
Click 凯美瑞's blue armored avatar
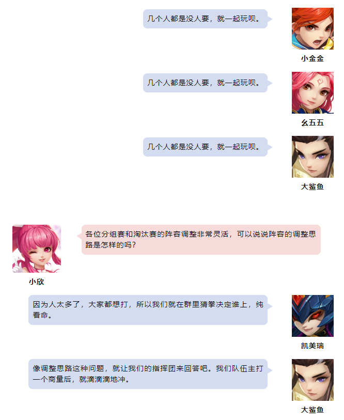(312, 316)
